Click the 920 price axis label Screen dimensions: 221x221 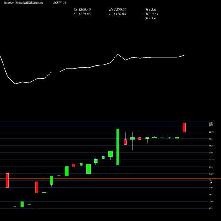[x=211, y=202]
